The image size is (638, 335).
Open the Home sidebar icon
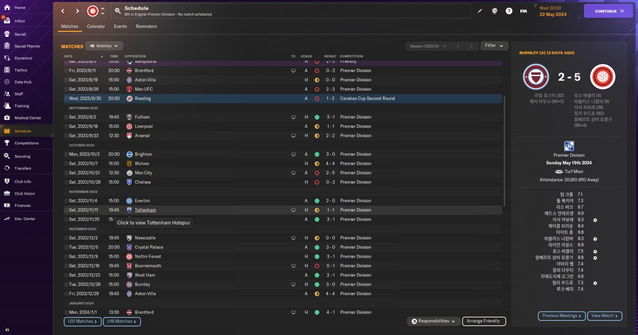[x=7, y=7]
